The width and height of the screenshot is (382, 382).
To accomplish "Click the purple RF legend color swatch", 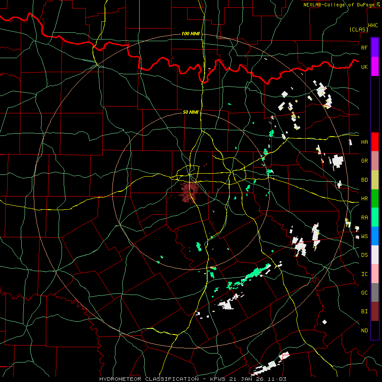I will 375,48.
